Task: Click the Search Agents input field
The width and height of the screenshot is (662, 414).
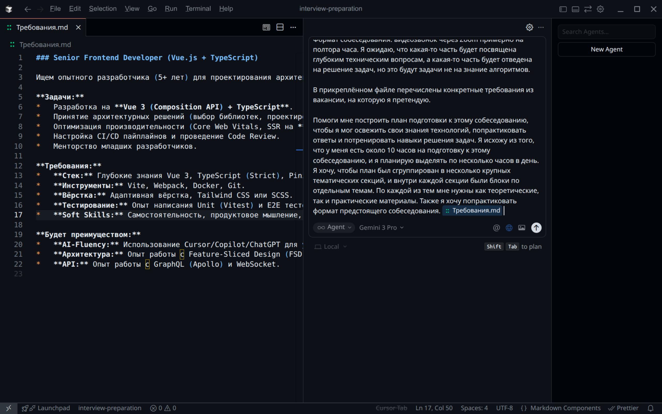Action: [x=606, y=32]
